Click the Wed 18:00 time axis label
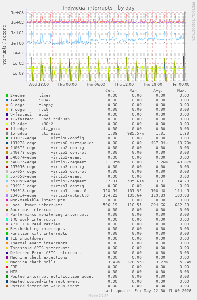Viewport: 197px width, 300px height. pos(38,84)
